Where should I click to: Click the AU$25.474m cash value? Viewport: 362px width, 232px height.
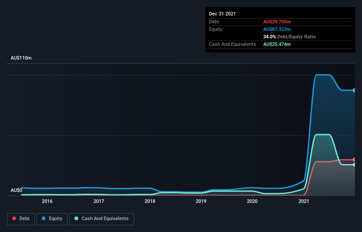point(277,44)
